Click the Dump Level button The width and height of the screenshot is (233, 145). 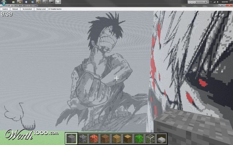40,9
